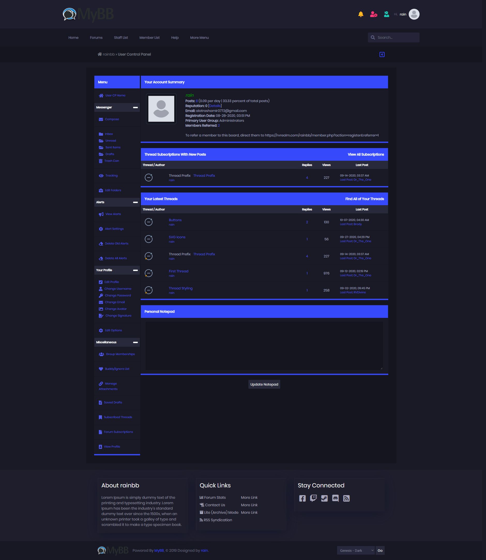Open the Genesis - Dark theme dropdown
This screenshot has width=486, height=560.
(x=356, y=550)
